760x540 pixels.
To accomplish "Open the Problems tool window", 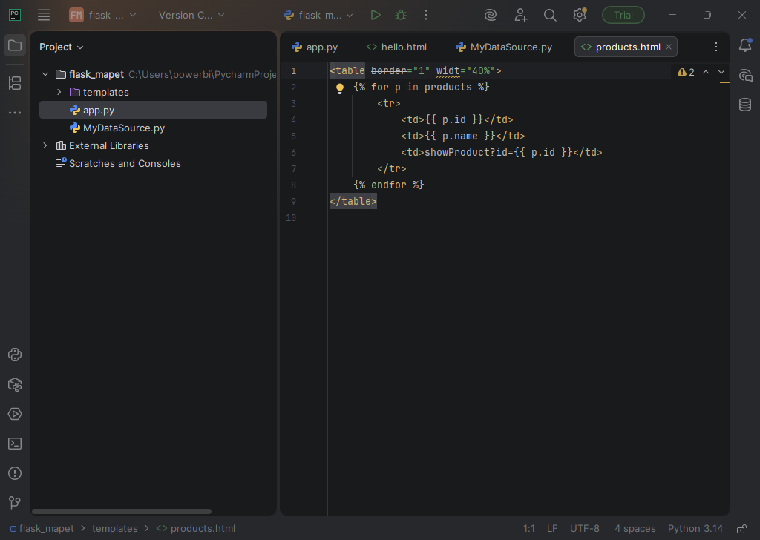I will coord(15,473).
